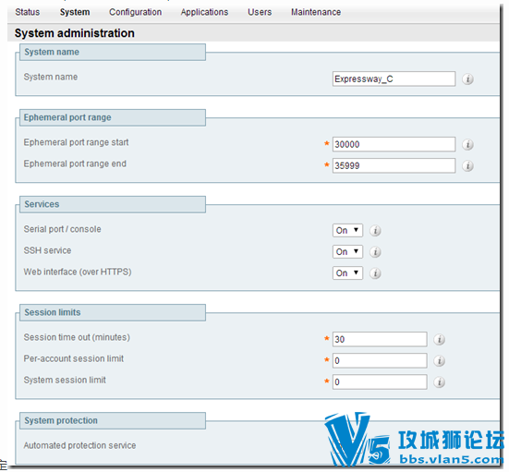509x472 pixels.
Task: Open Web interface (over HTTPS) dropdown
Action: coord(347,273)
